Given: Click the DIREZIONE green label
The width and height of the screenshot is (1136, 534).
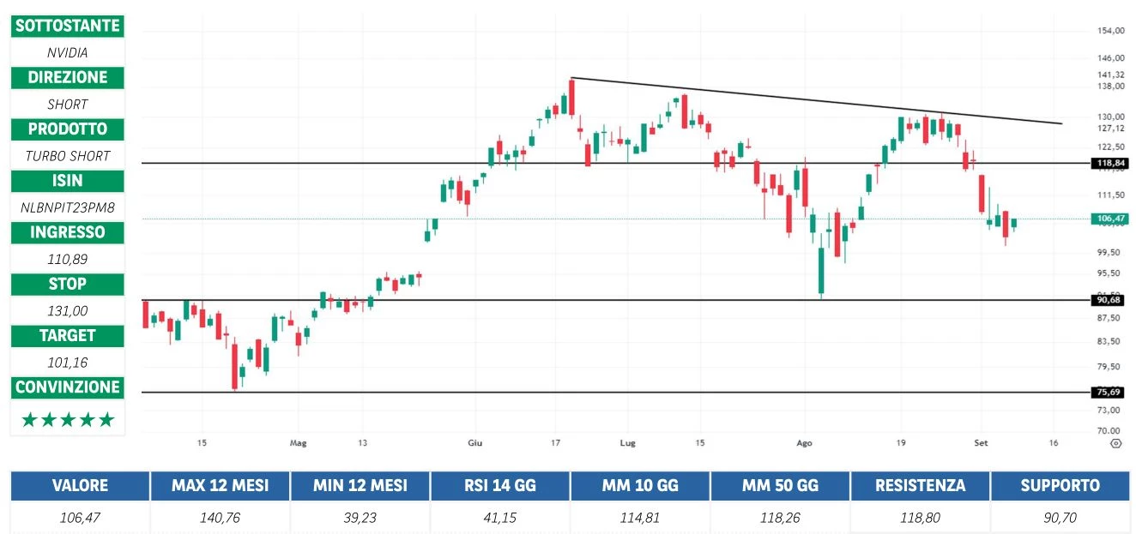Looking at the screenshot, I should click(68, 77).
